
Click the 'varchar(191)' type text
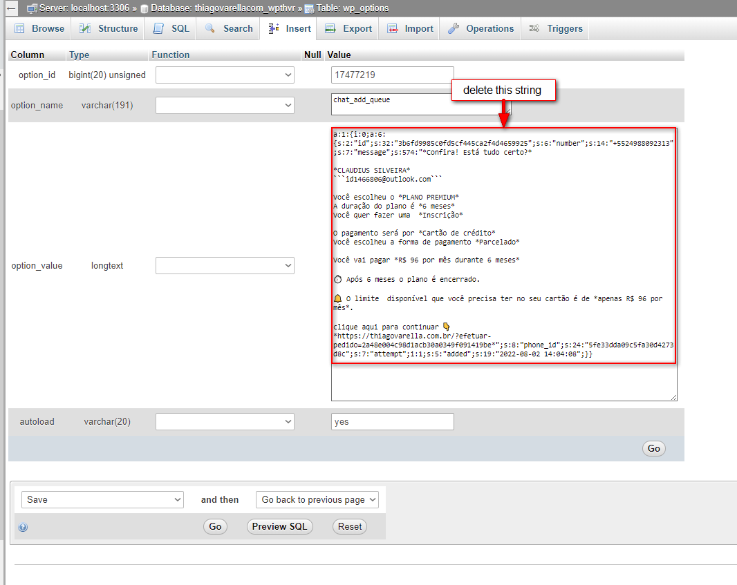pyautogui.click(x=107, y=105)
